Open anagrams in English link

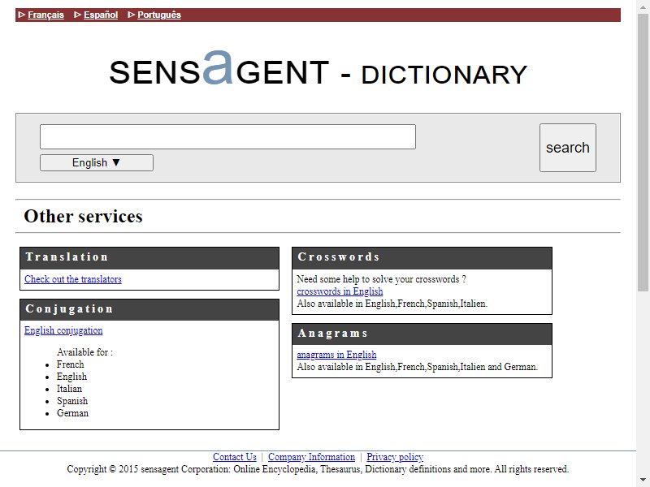click(x=336, y=355)
